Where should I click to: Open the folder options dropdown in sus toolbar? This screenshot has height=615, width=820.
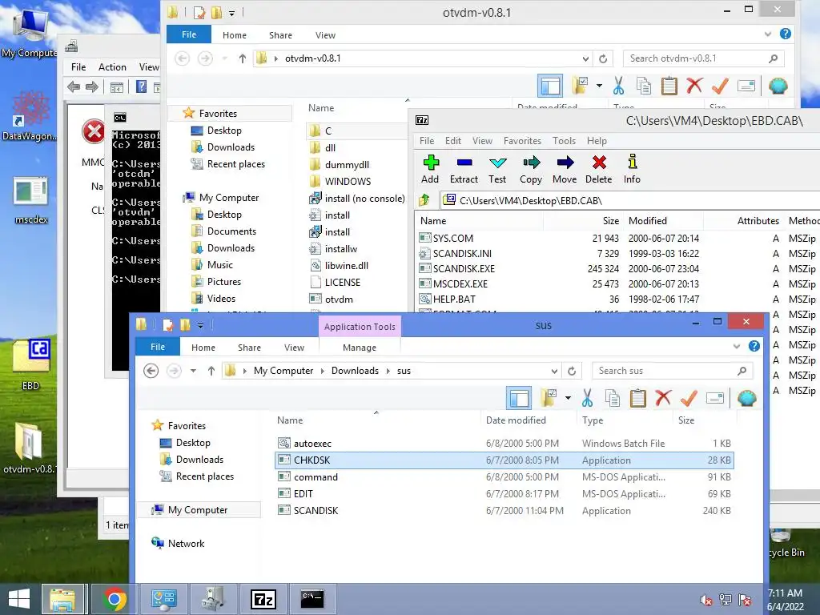point(568,399)
